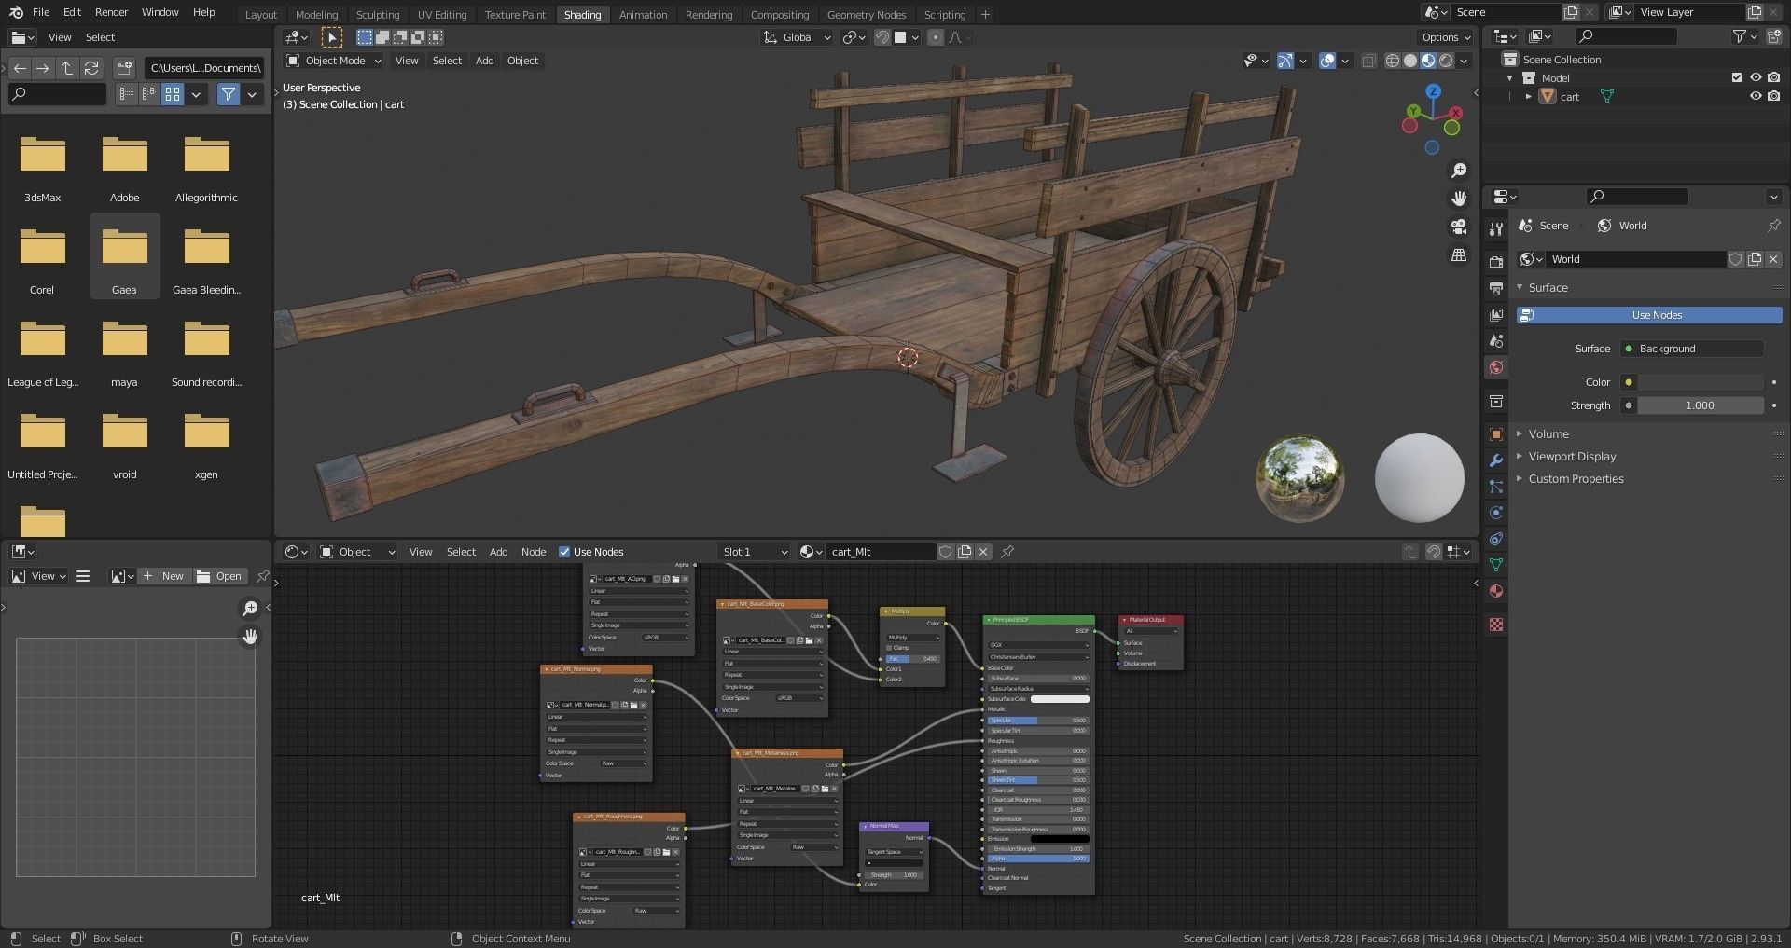Toggle camera view icon in viewport

1459,227
